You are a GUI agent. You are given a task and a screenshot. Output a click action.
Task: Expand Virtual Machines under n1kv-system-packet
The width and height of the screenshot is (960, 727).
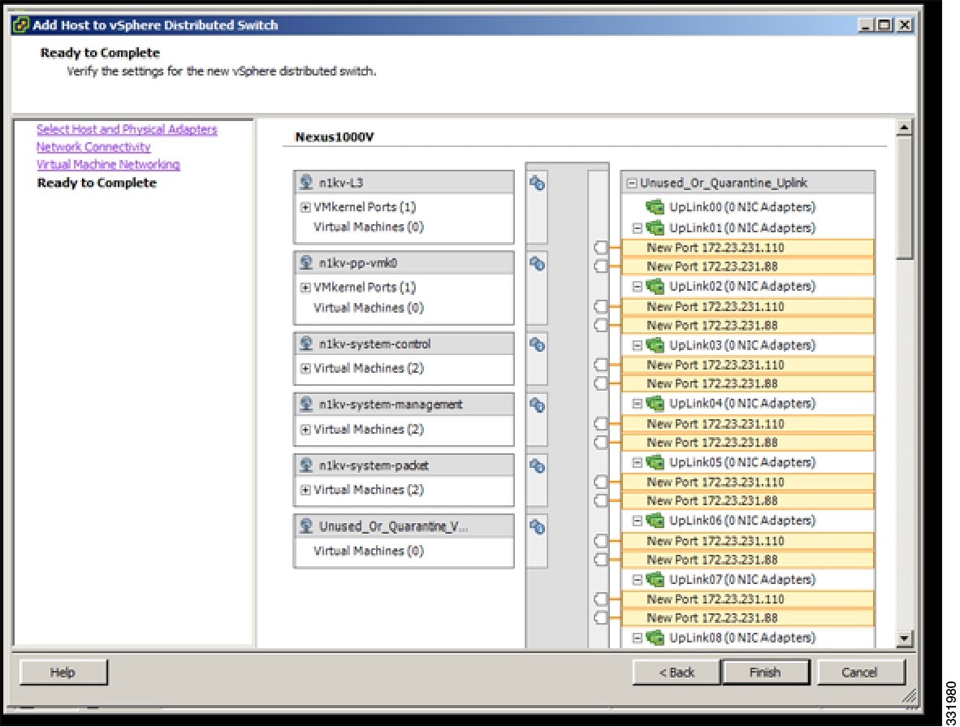coord(305,490)
